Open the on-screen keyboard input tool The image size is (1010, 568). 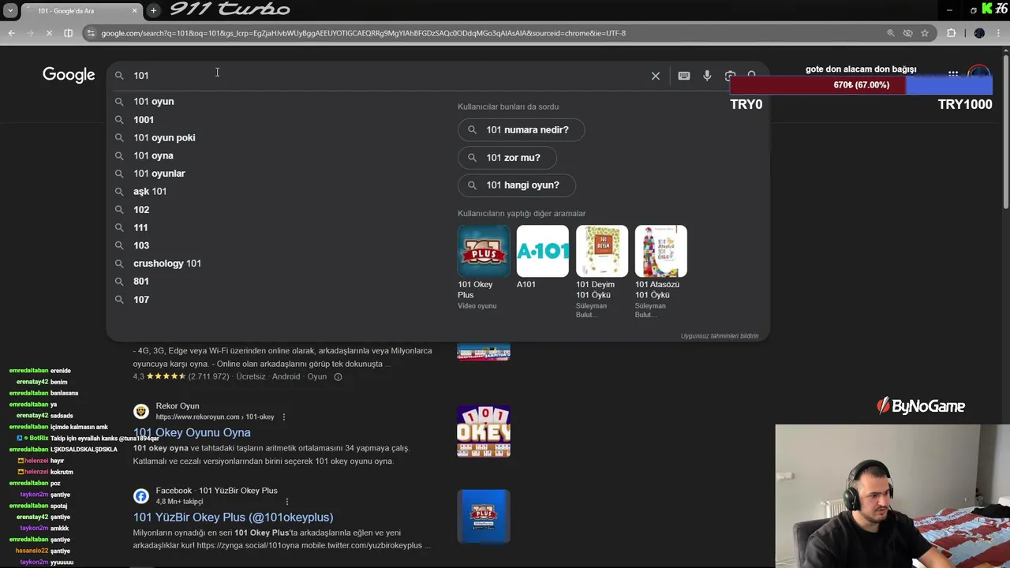point(684,76)
